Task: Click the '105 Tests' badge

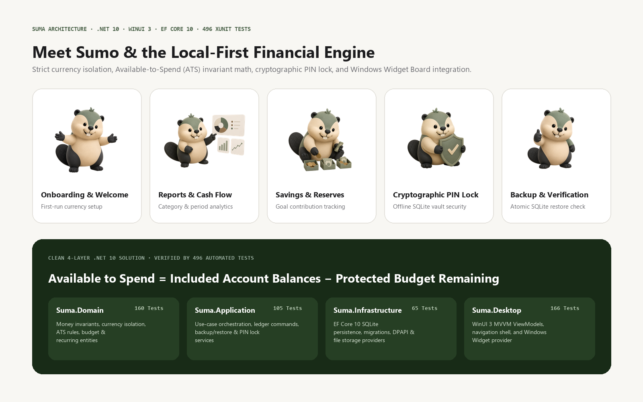Action: click(x=288, y=308)
